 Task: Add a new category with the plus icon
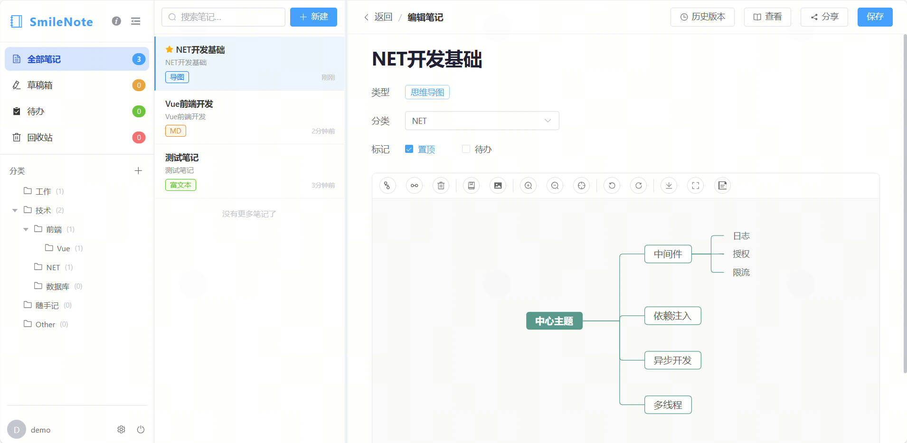[x=138, y=170]
